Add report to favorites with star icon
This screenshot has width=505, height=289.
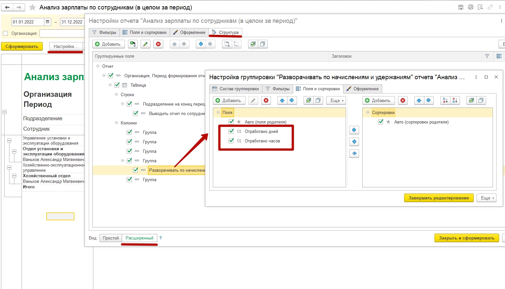pos(32,7)
